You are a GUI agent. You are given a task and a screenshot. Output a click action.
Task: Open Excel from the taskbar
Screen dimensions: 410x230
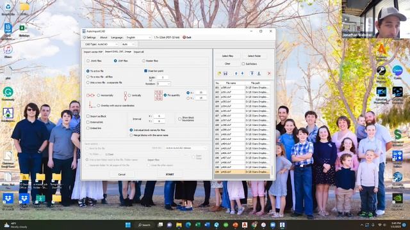[198, 225]
